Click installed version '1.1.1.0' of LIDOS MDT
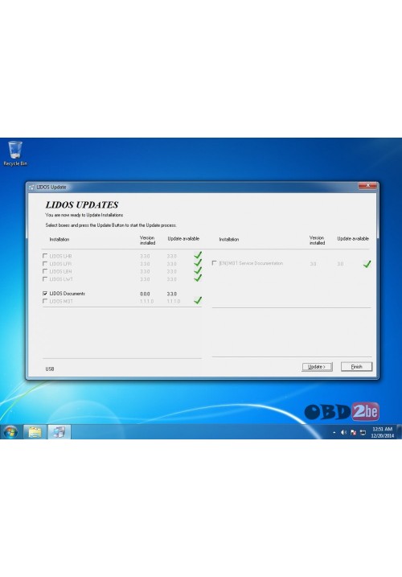This screenshot has width=402, height=577. (x=147, y=302)
